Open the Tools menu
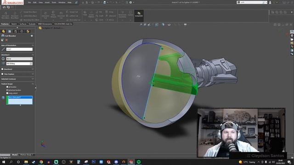 coord(54,2)
